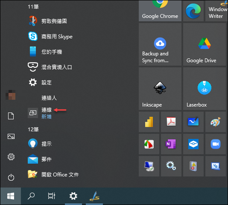This screenshot has width=228, height=205.
Task: Open the Windows Sandbox tile
Action: point(193,144)
